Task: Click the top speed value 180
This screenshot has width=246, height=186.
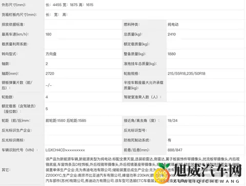Action: click(49, 34)
